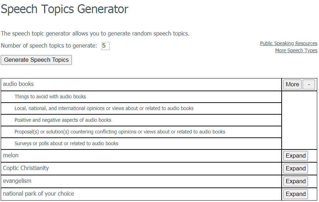Click the Speech Topics Generator heading
This screenshot has height=202, width=319.
point(64,9)
